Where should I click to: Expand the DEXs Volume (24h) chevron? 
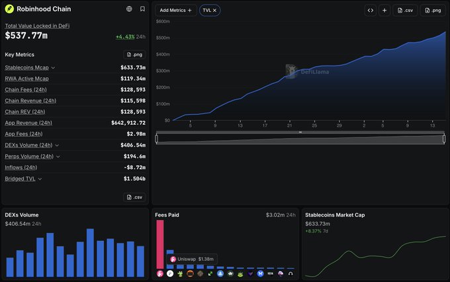click(57, 145)
